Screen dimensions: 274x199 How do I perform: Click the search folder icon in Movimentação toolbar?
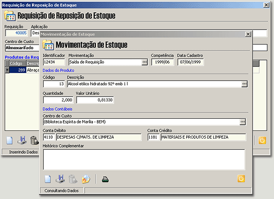point(86,179)
